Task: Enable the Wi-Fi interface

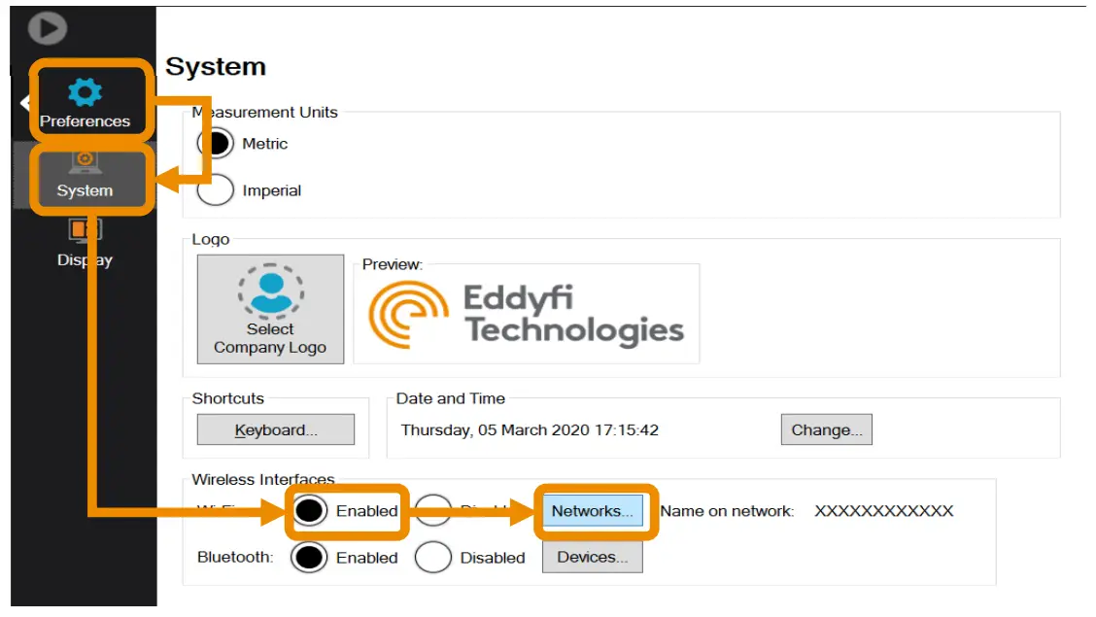Action: [308, 509]
